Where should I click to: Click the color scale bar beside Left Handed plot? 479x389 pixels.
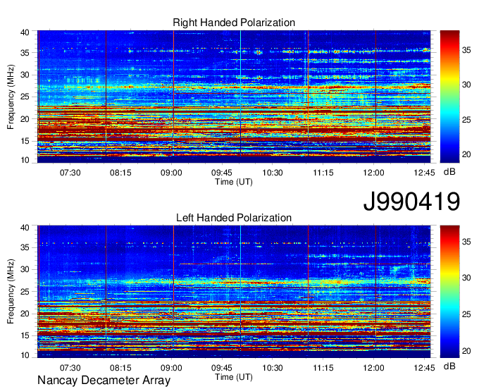point(449,292)
